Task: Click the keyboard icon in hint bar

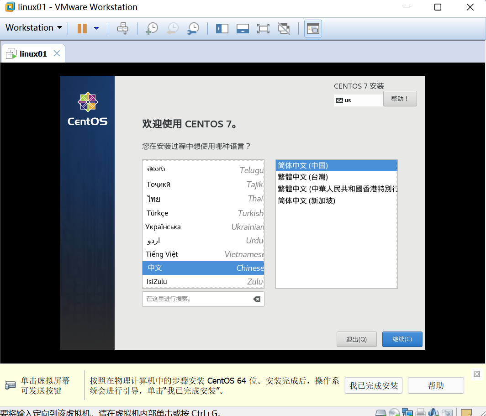Action: [x=11, y=385]
